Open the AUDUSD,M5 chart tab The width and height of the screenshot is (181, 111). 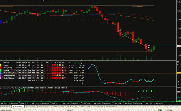85,107
